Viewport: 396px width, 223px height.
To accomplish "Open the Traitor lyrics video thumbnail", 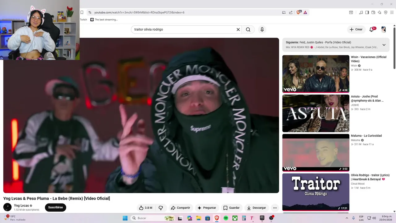I will coord(316,192).
